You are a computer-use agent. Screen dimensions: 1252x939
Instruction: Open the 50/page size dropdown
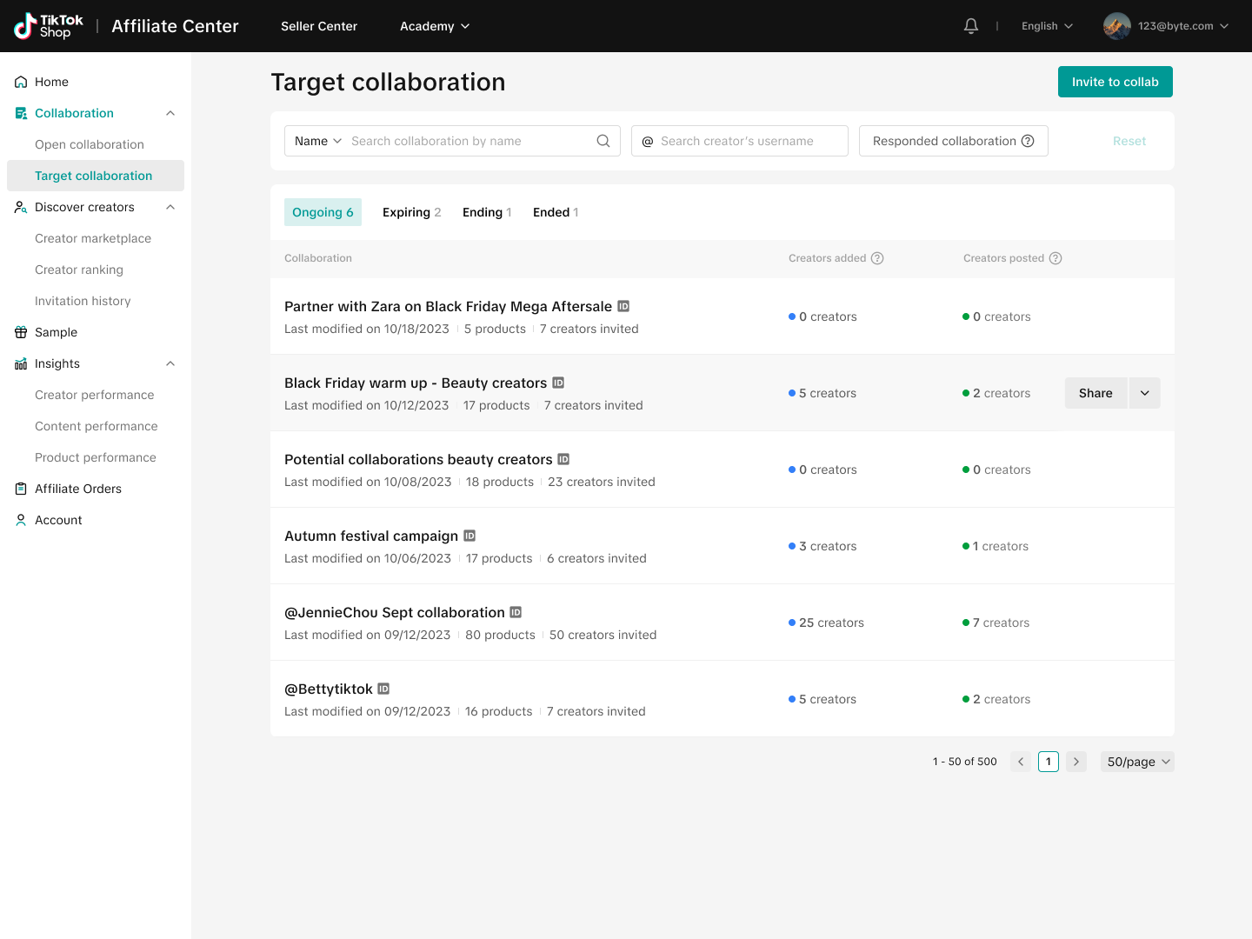tap(1137, 762)
